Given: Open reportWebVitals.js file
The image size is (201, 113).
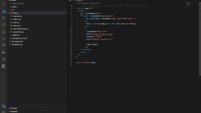Looking at the screenshot, I should [x=20, y=29].
